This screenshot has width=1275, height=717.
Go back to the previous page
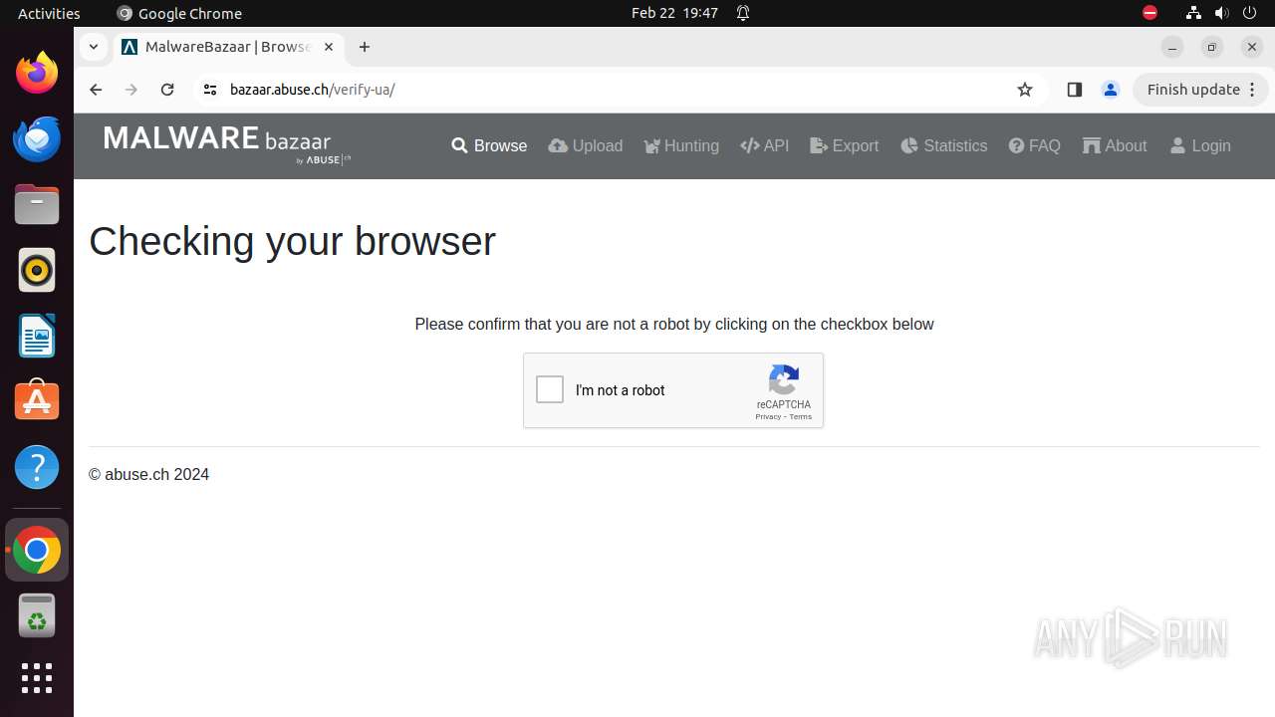[x=96, y=90]
